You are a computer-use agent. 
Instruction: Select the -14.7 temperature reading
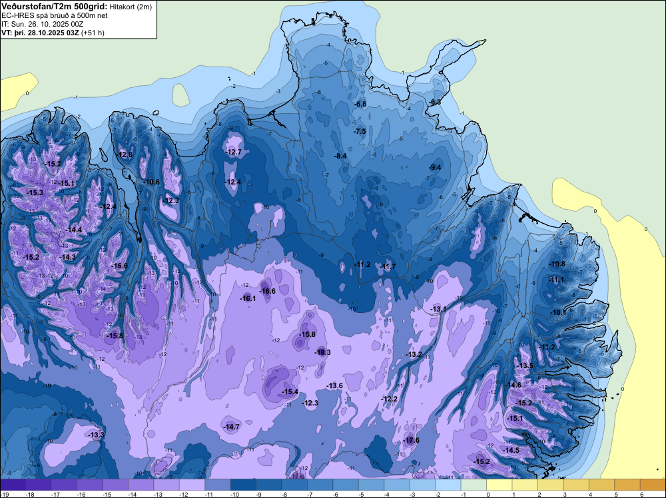click(x=232, y=427)
